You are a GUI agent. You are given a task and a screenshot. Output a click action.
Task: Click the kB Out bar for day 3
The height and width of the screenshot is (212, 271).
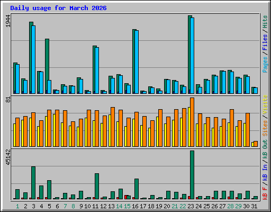(x=33, y=183)
